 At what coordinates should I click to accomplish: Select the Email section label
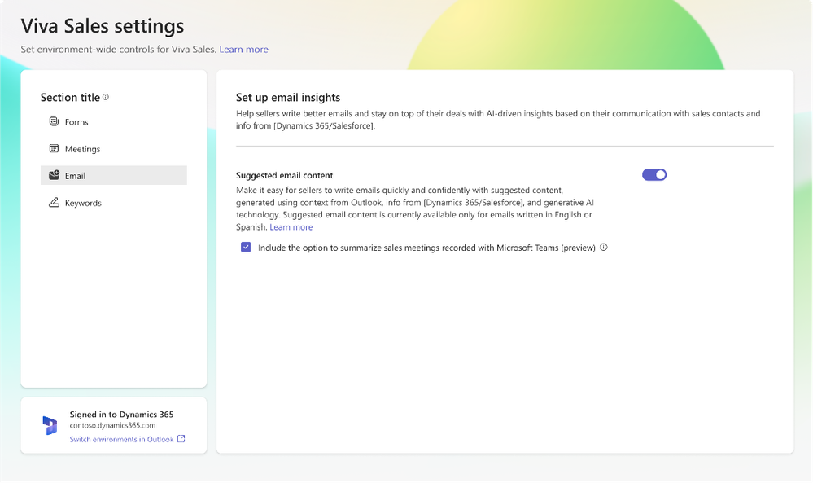click(x=75, y=176)
